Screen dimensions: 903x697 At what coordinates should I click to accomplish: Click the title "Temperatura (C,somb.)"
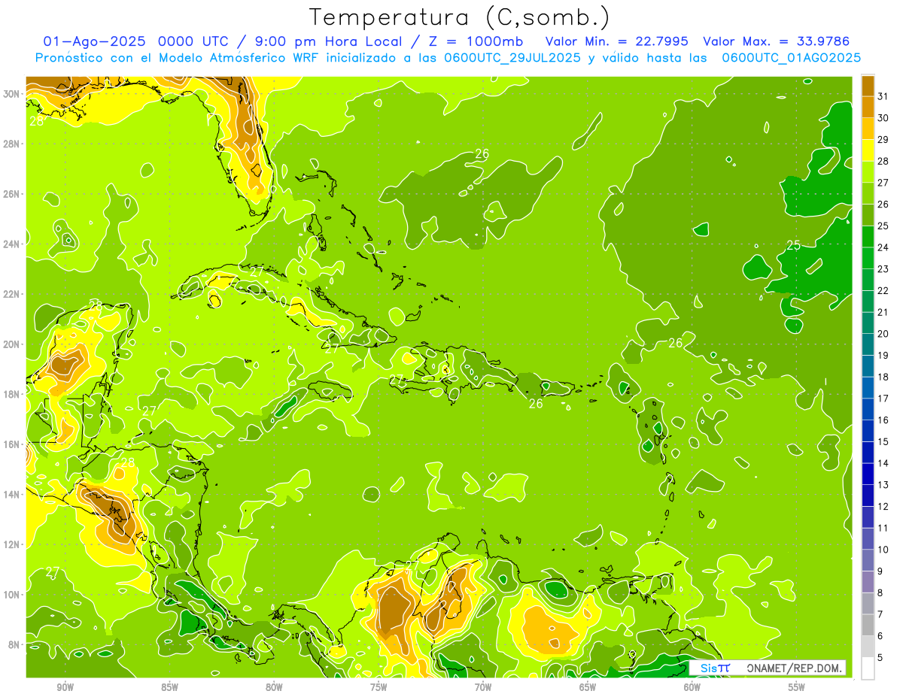tap(460, 17)
